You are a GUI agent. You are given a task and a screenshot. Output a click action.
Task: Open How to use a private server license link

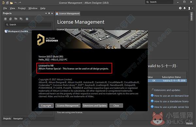[x=171, y=107]
